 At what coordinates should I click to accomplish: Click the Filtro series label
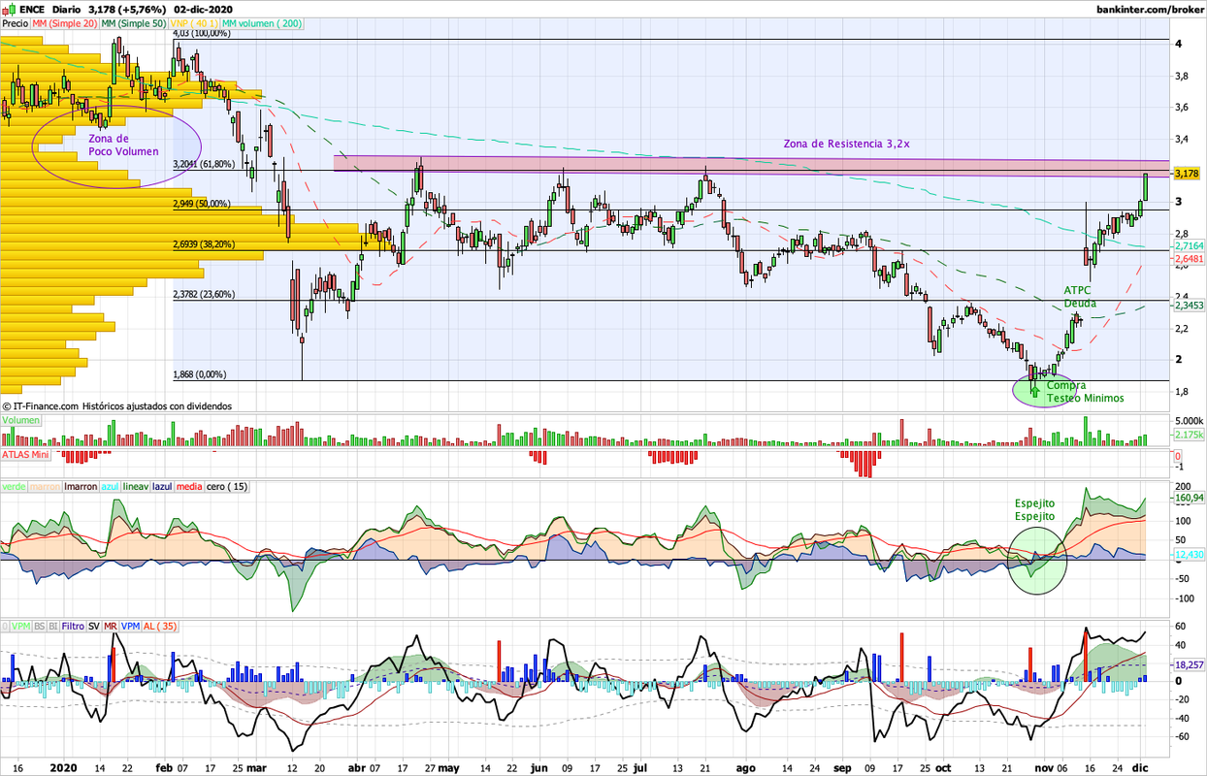point(74,626)
